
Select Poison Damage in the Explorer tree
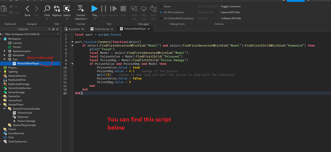[x=26, y=121]
